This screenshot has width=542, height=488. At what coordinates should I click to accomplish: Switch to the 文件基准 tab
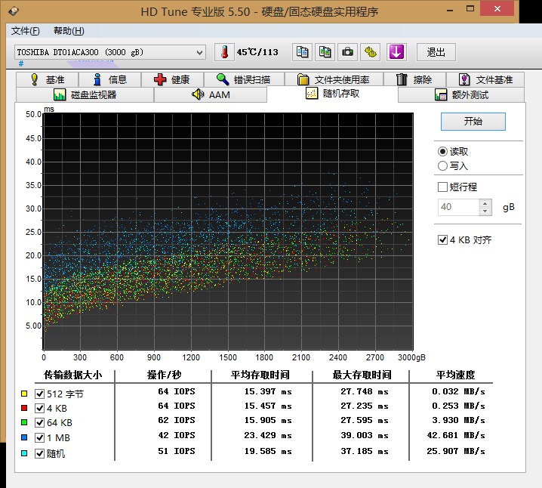tap(485, 79)
